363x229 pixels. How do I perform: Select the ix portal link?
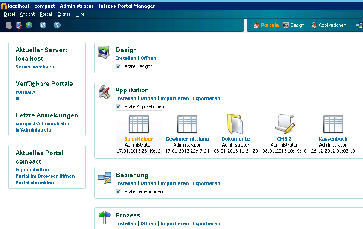point(17,98)
